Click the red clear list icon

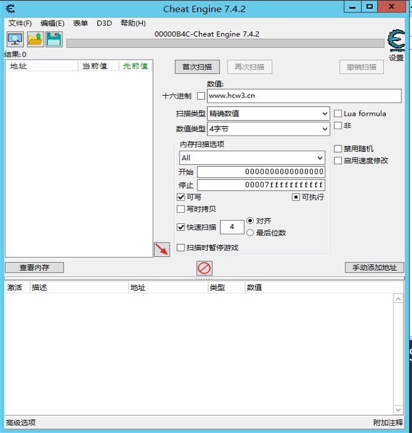(x=204, y=268)
